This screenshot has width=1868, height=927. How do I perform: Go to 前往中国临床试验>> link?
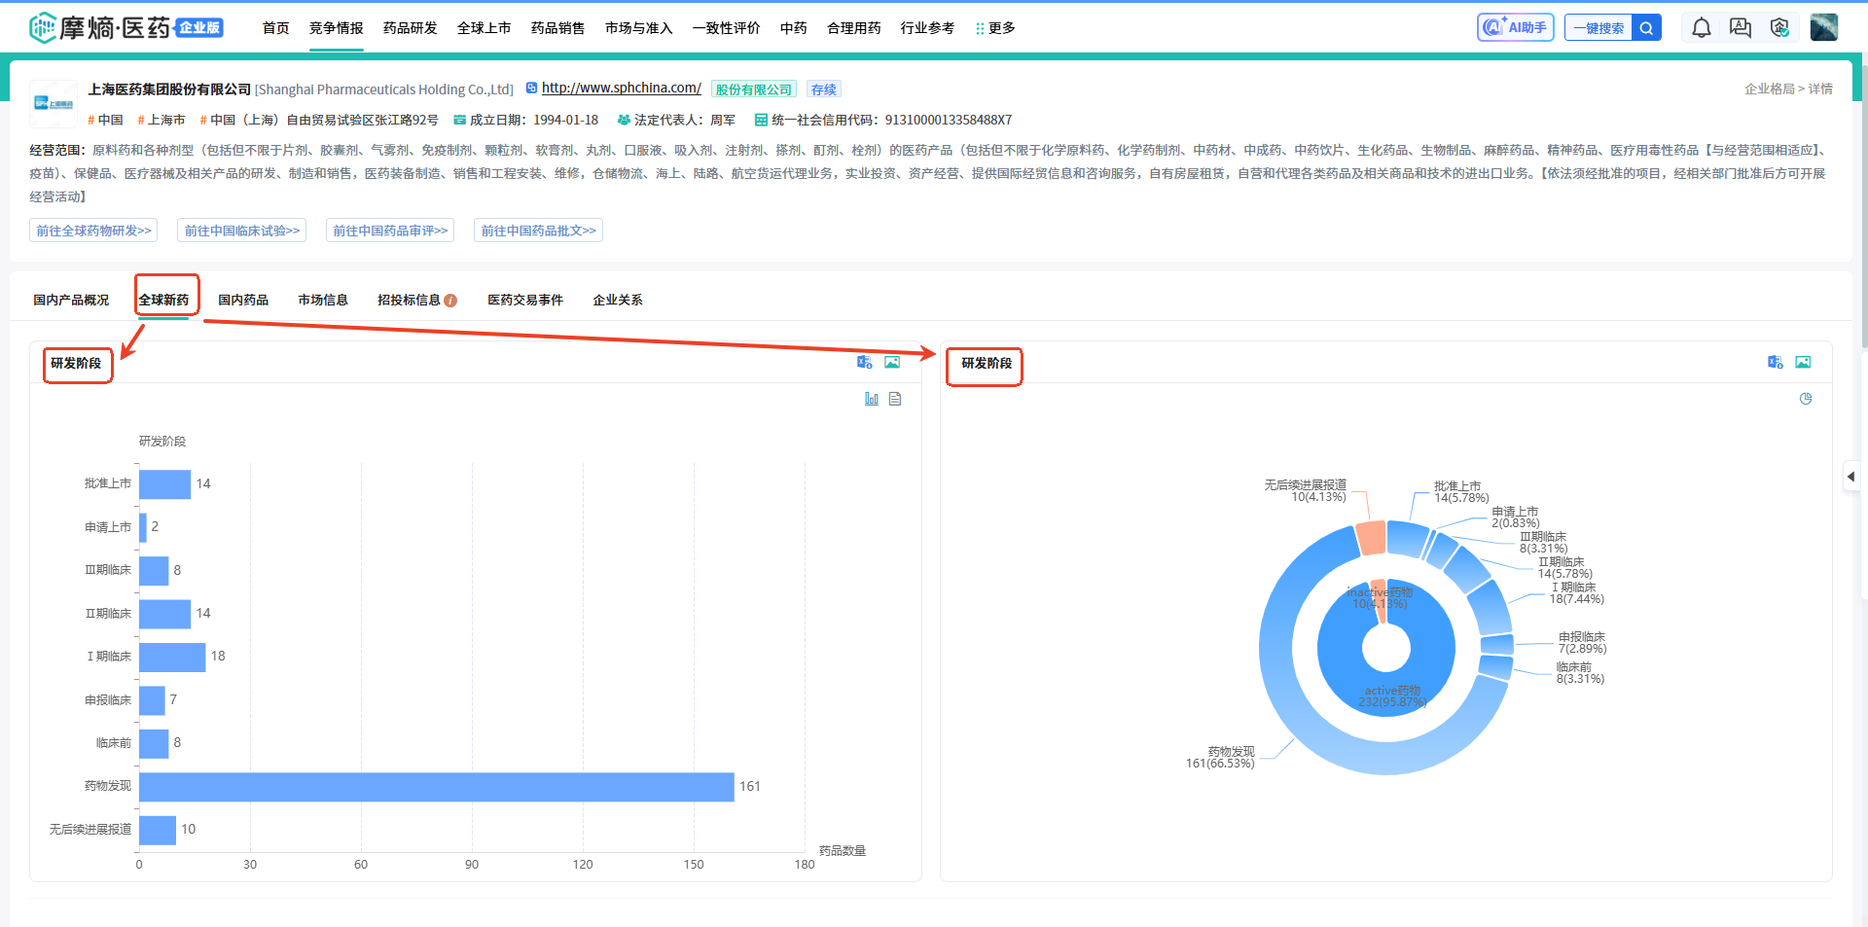242,231
